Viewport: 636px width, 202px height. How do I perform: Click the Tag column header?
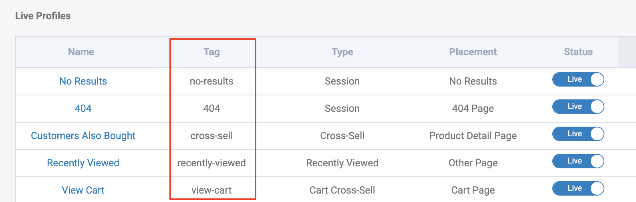click(211, 52)
